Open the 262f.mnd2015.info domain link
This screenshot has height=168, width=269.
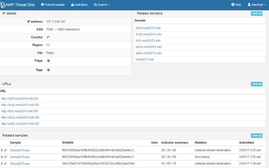tap(148, 28)
